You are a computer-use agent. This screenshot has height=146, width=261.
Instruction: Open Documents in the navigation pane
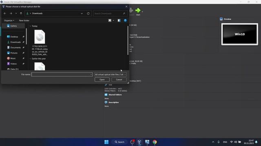coord(15,47)
